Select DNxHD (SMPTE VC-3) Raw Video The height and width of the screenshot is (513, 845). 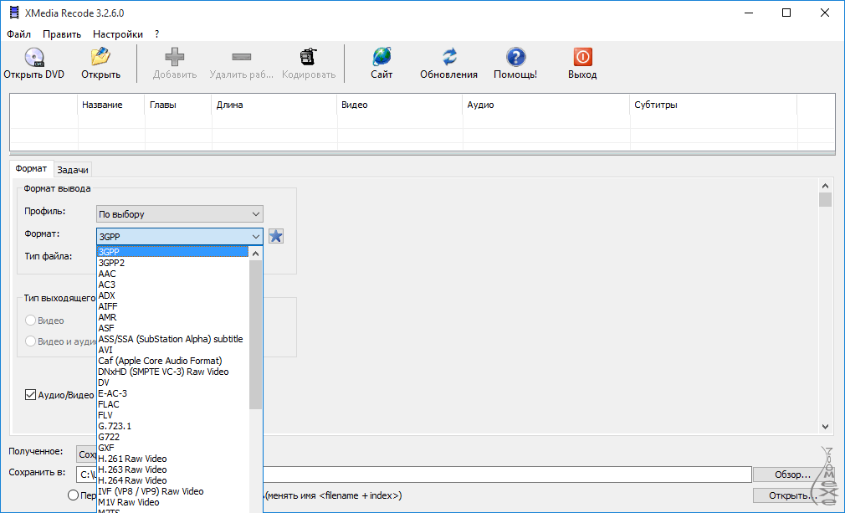(x=172, y=372)
